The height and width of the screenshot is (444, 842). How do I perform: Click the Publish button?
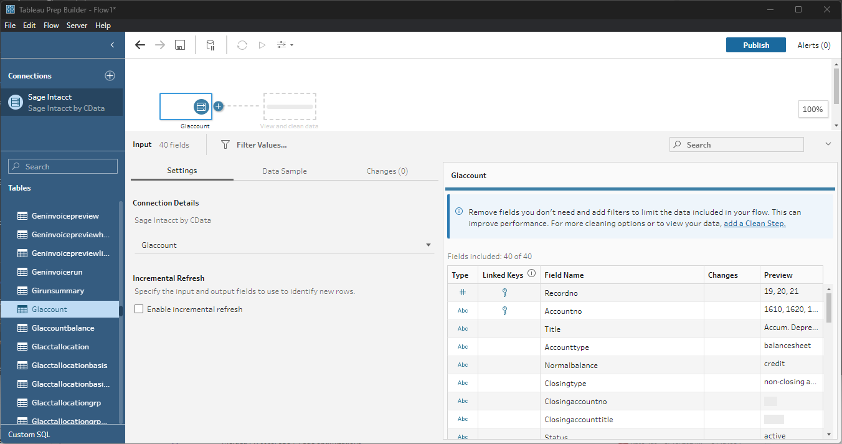point(756,45)
